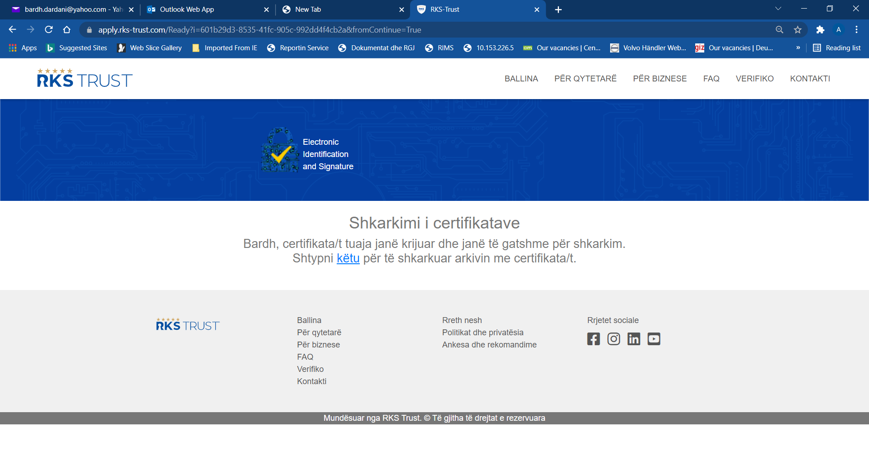Open the Facebook social icon in footer
869x466 pixels.
point(593,339)
